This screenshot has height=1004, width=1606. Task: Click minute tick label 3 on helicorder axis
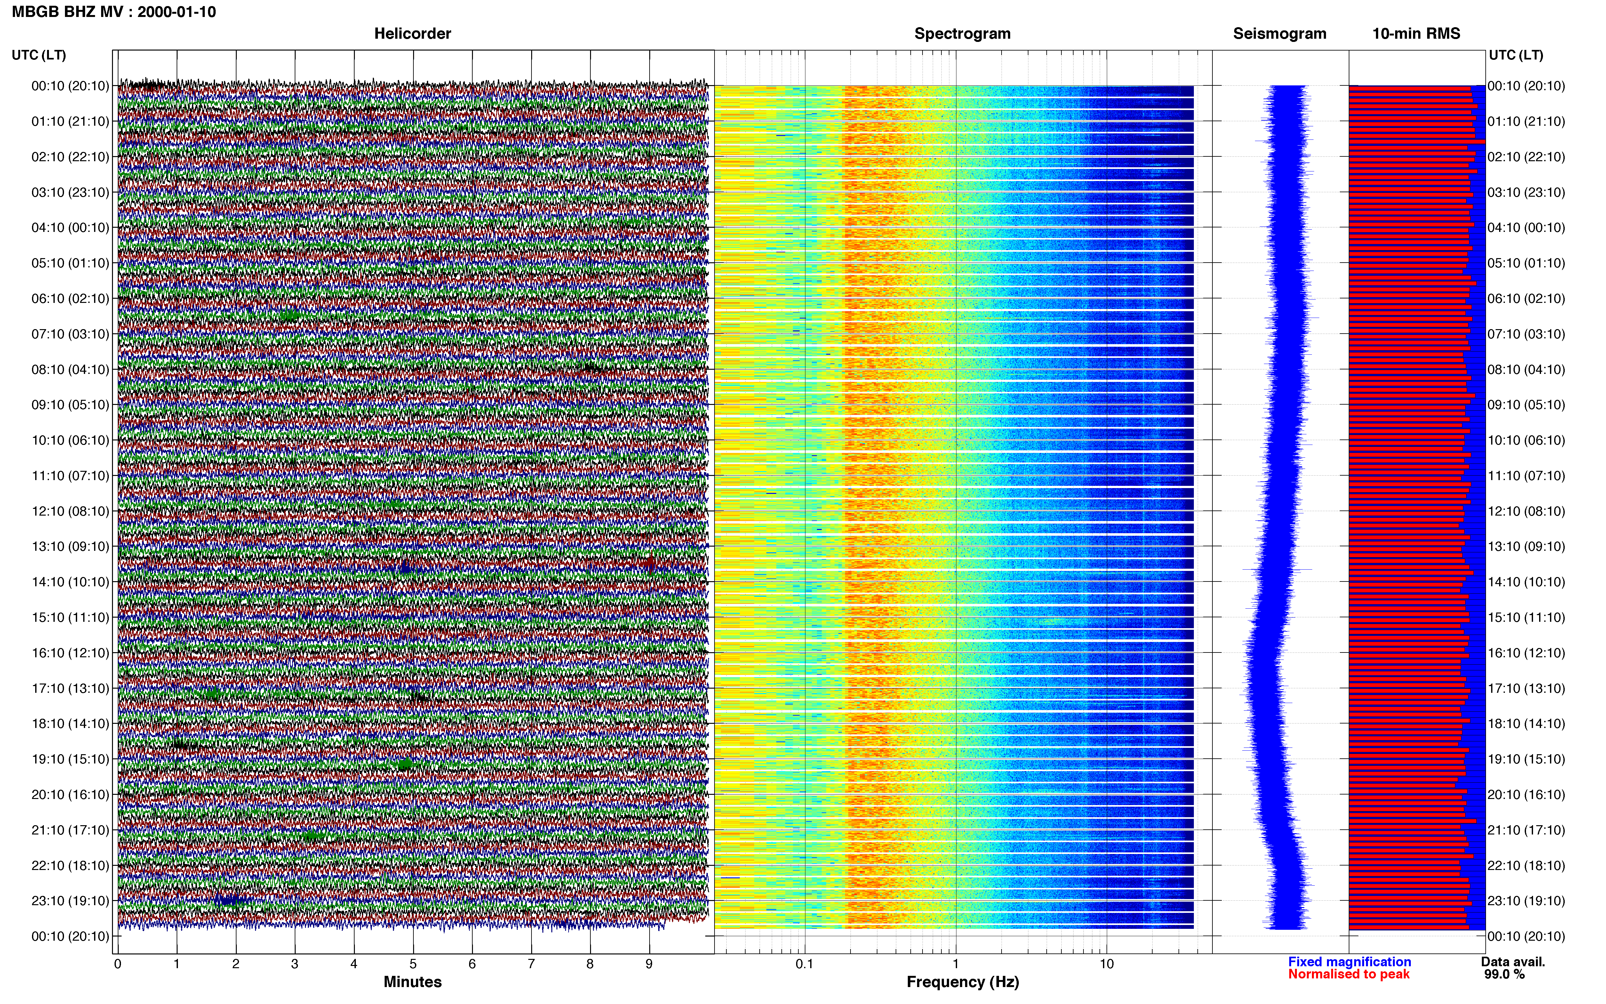point(295,964)
